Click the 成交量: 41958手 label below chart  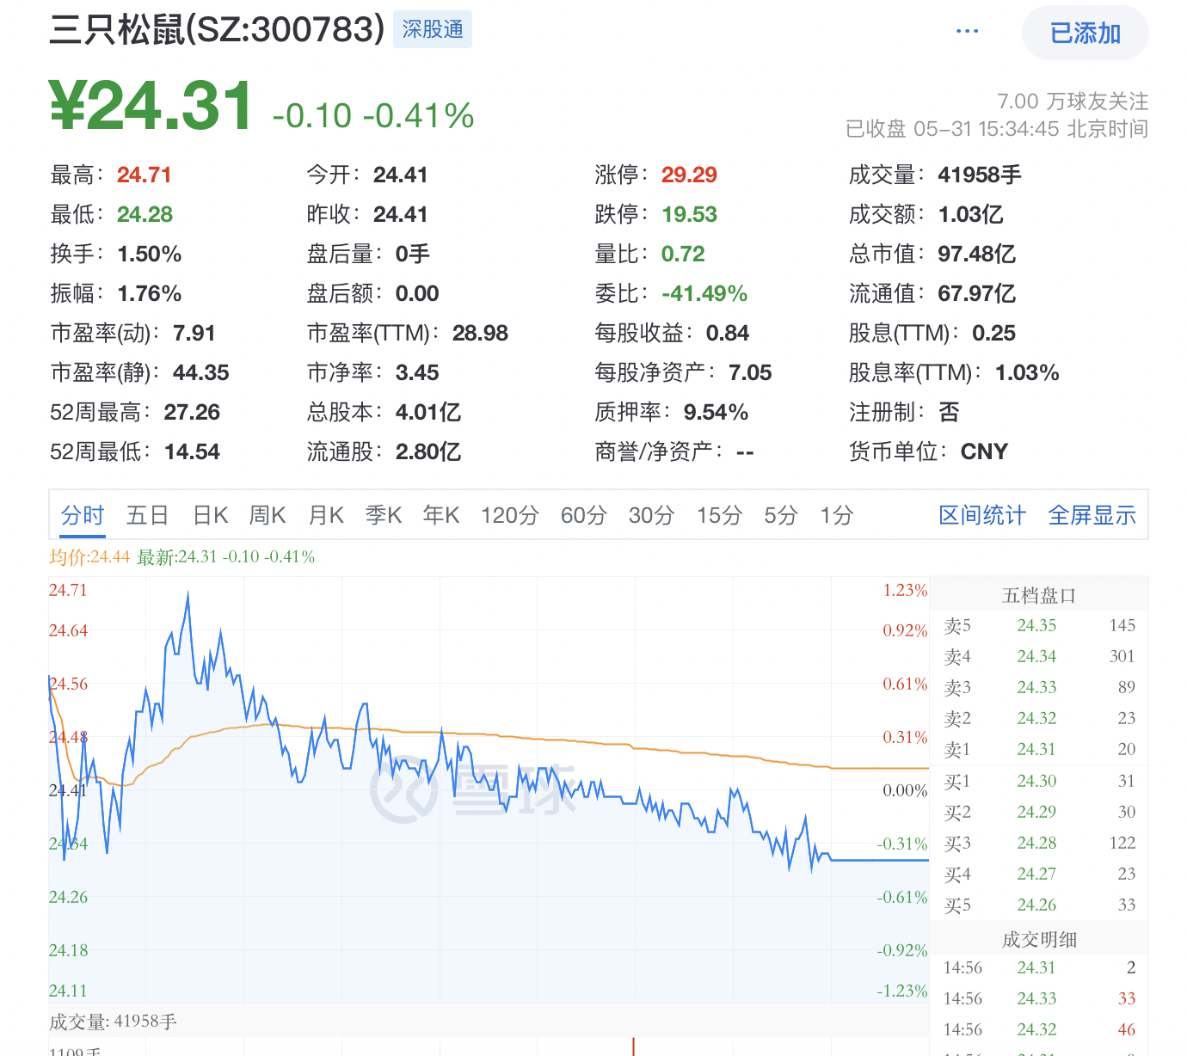113,1021
